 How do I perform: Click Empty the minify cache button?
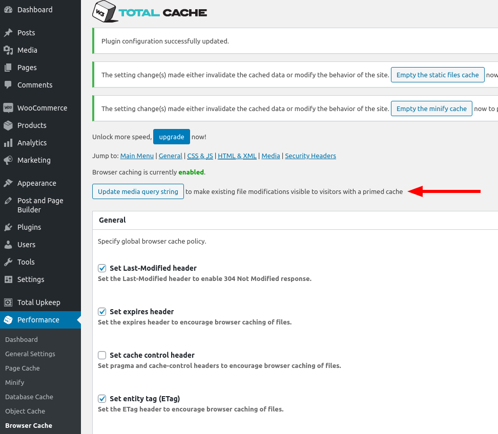[431, 108]
